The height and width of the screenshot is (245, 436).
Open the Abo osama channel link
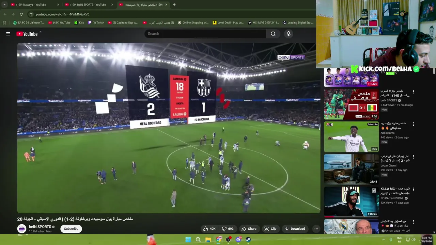tap(388, 133)
